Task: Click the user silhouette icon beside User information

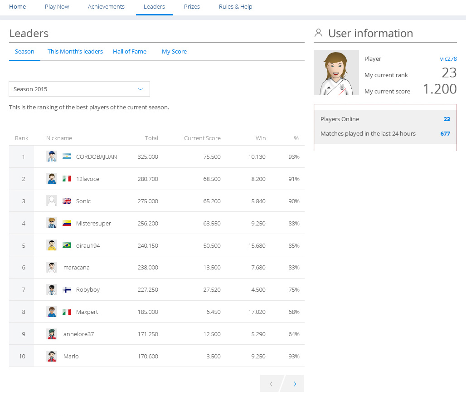Action: tap(319, 33)
